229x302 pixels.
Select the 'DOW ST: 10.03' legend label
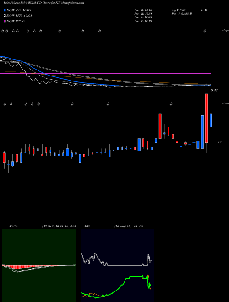(x=19, y=10)
